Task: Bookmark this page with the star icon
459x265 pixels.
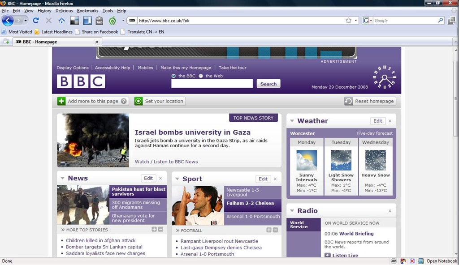Action: pos(348,21)
